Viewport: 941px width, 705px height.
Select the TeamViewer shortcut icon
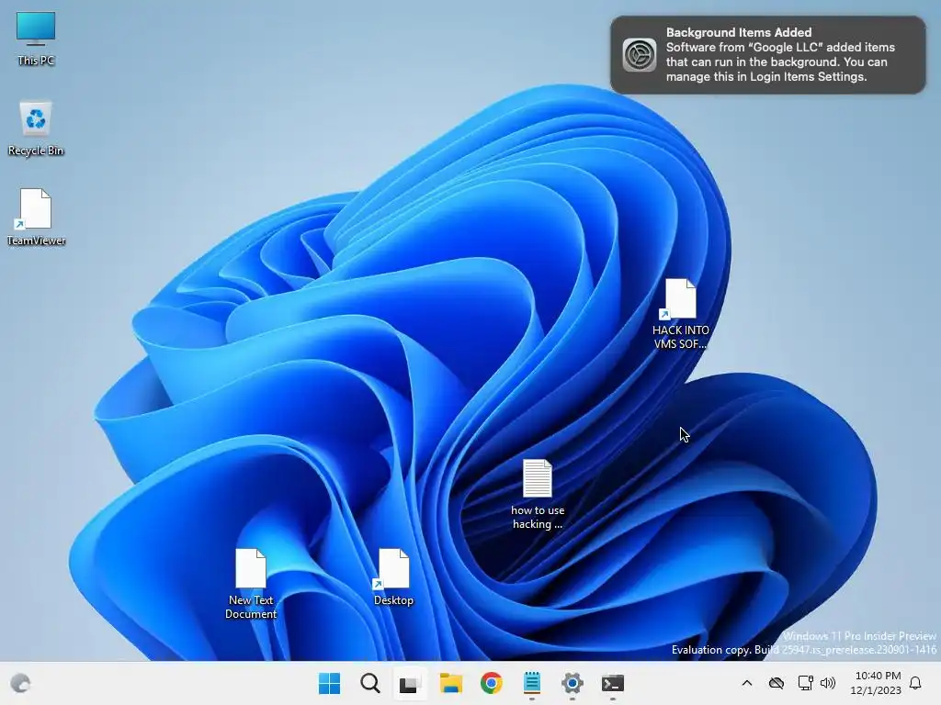click(36, 218)
